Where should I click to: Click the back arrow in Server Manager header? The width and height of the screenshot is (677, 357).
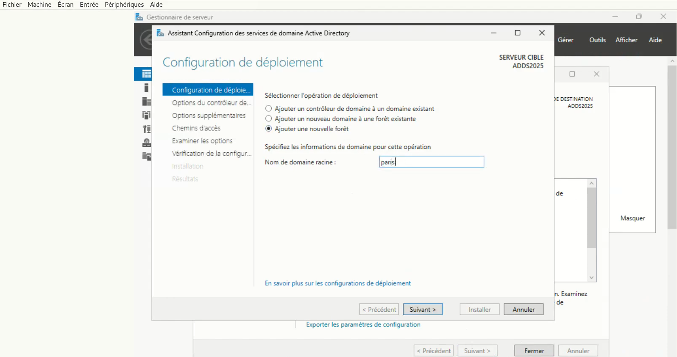(x=146, y=40)
